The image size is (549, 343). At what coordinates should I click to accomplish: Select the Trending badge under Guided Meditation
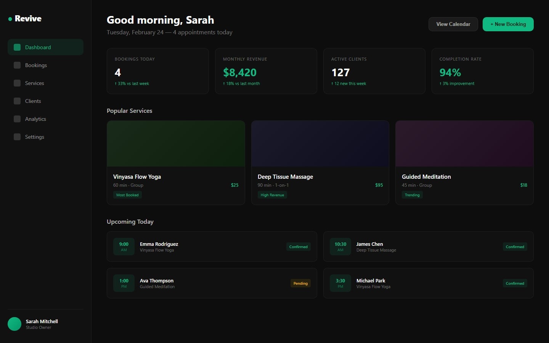412,195
